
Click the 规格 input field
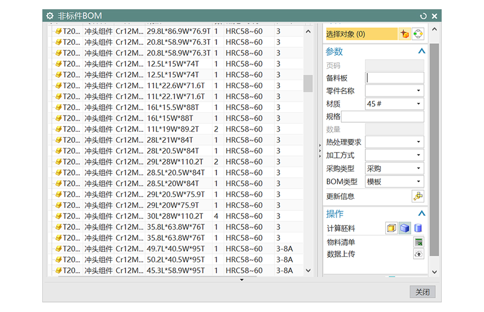point(382,116)
